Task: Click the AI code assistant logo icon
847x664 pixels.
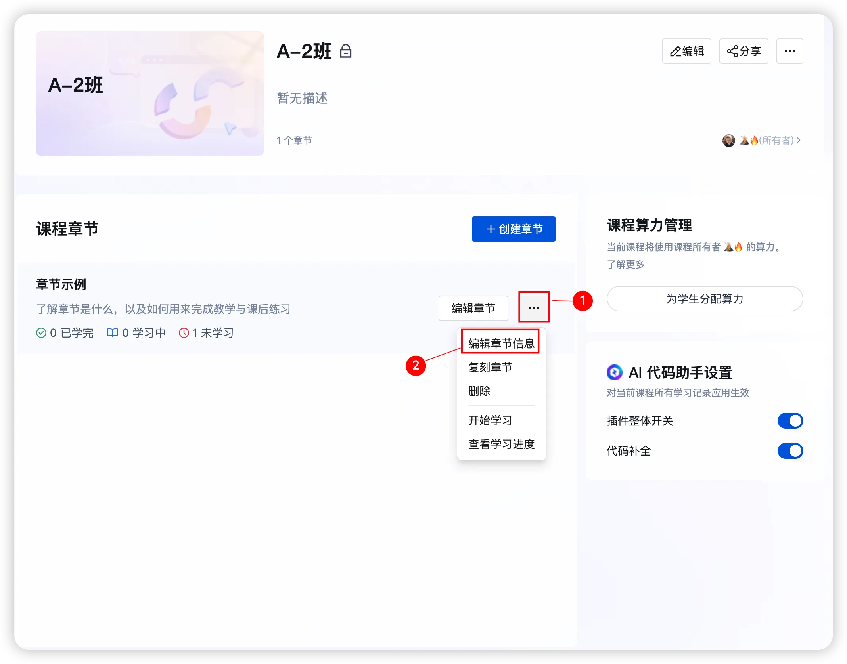Action: pyautogui.click(x=614, y=372)
